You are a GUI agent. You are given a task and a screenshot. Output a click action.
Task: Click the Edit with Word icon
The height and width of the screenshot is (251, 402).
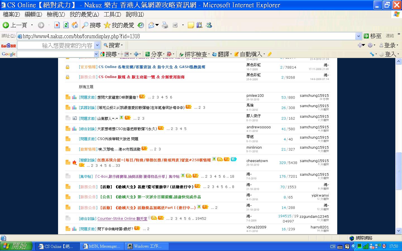pyautogui.click(x=175, y=25)
